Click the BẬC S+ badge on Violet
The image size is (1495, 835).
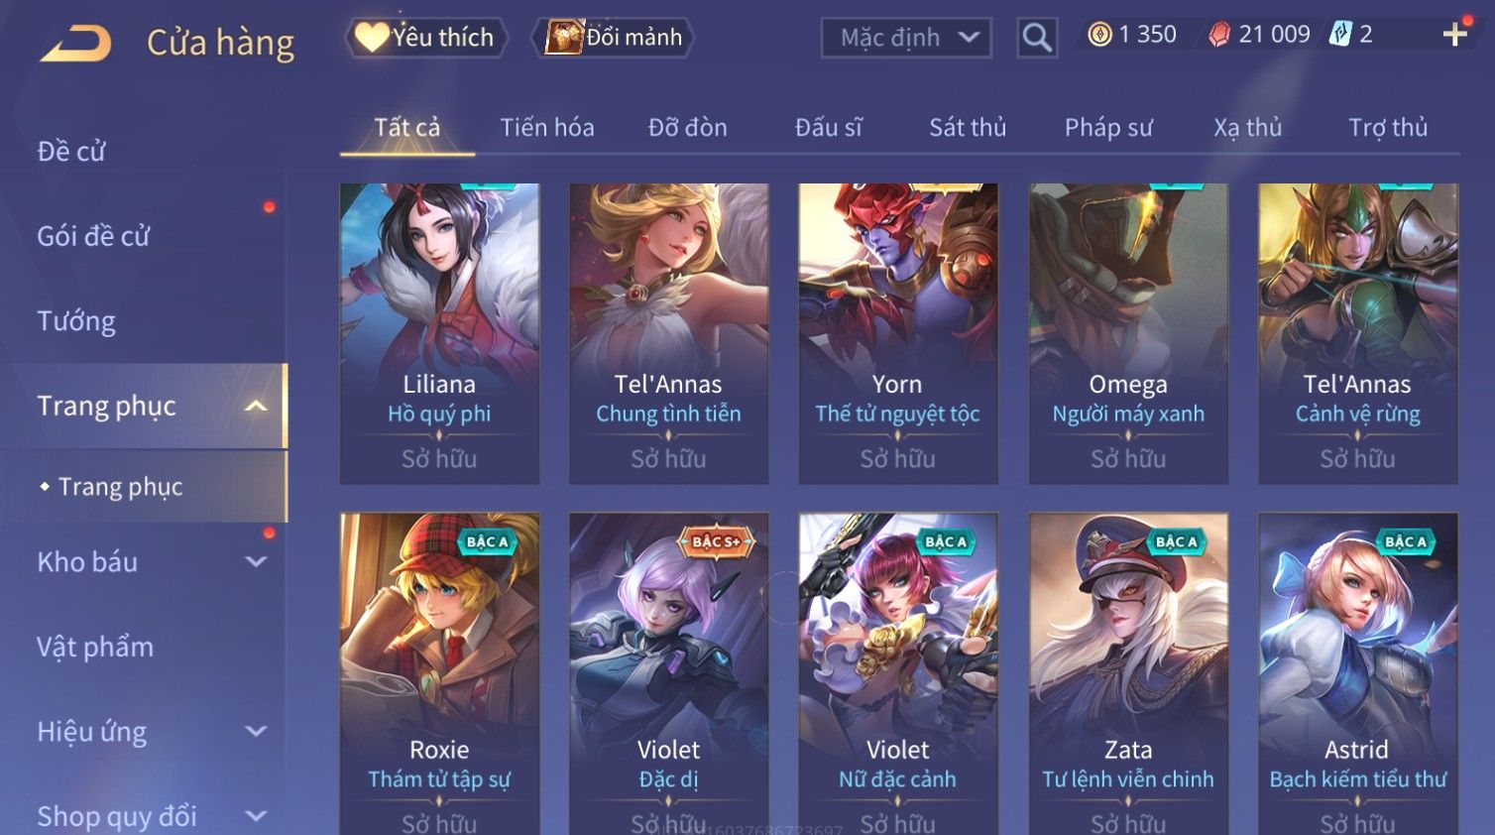[x=716, y=541]
